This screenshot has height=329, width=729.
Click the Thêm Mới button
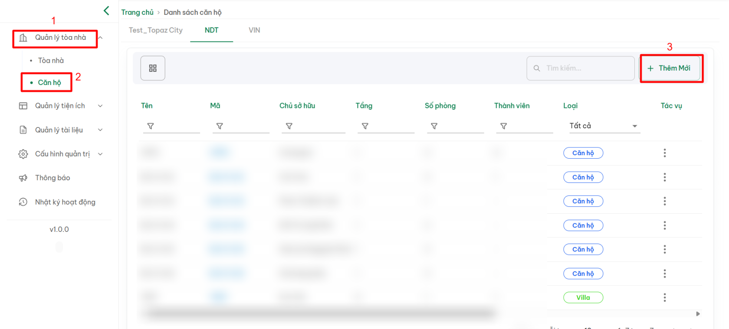click(x=671, y=68)
